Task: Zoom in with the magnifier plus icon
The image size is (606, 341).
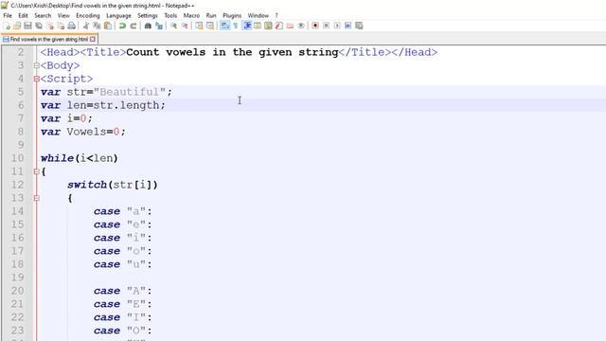Action: point(173,26)
